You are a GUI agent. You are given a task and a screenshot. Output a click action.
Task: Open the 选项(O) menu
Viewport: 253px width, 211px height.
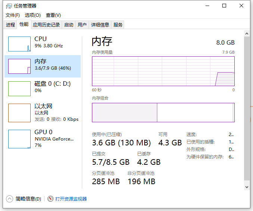pos(33,15)
